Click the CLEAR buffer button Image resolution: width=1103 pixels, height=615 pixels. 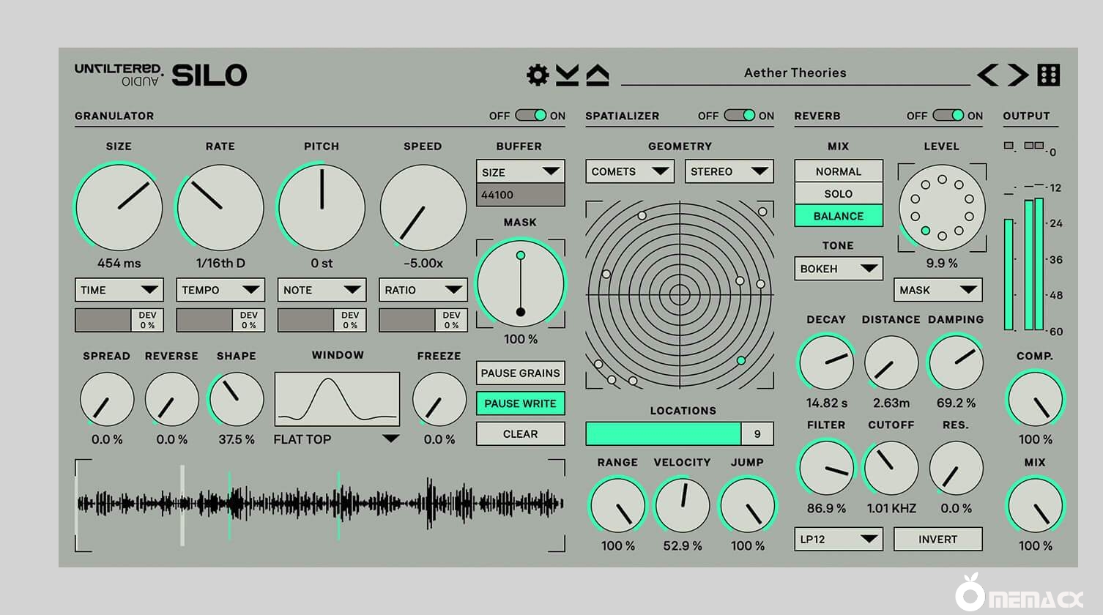(x=520, y=434)
